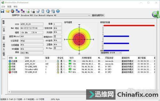Sort the list by 网络类型 column header
Screen dimensions: 160x101
(x=109, y=58)
